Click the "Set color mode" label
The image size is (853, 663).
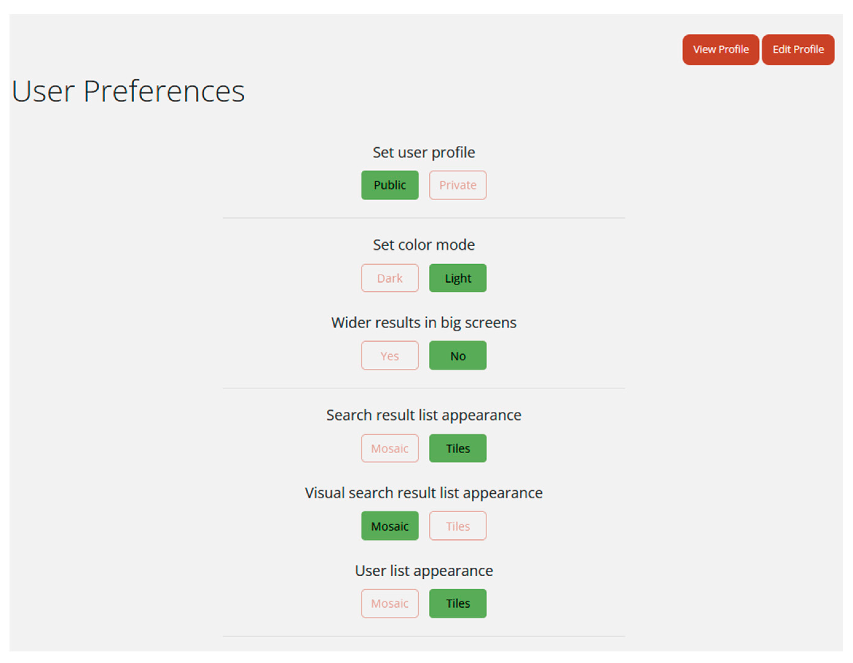[424, 245]
